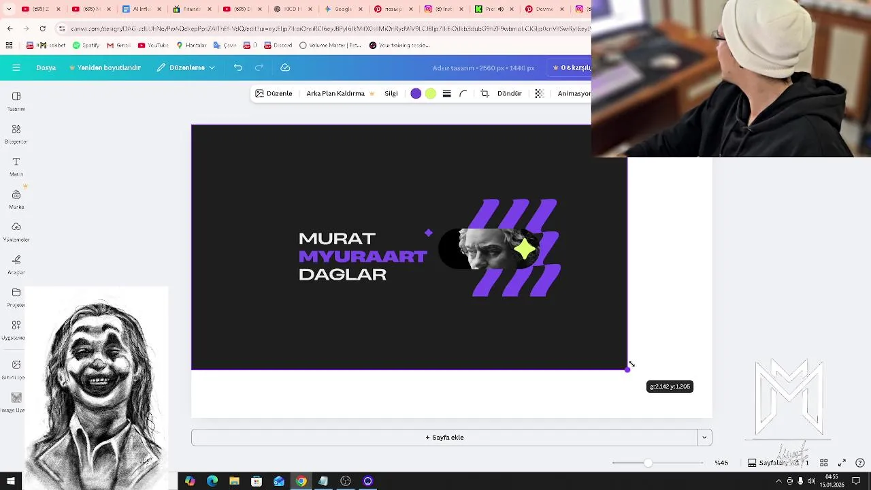Go back in browser history
871x490 pixels.
click(10, 29)
